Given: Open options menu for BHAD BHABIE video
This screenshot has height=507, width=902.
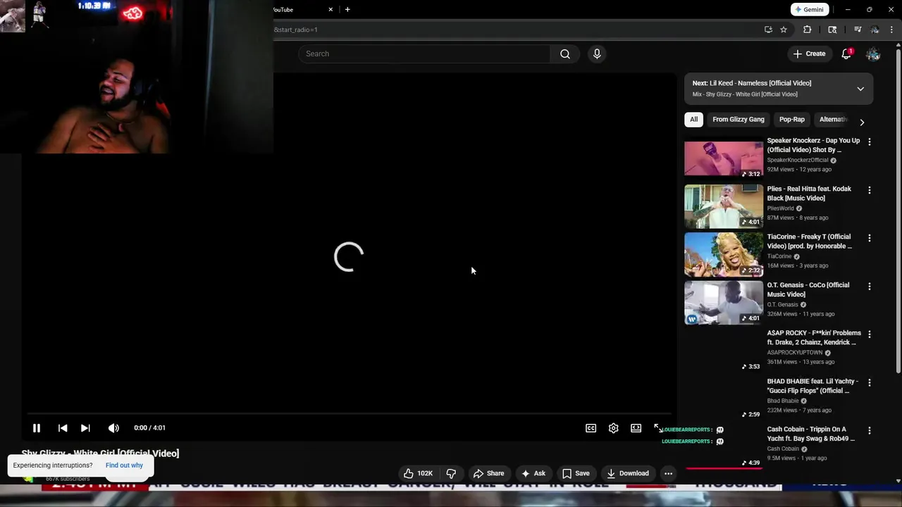Looking at the screenshot, I should click(869, 382).
